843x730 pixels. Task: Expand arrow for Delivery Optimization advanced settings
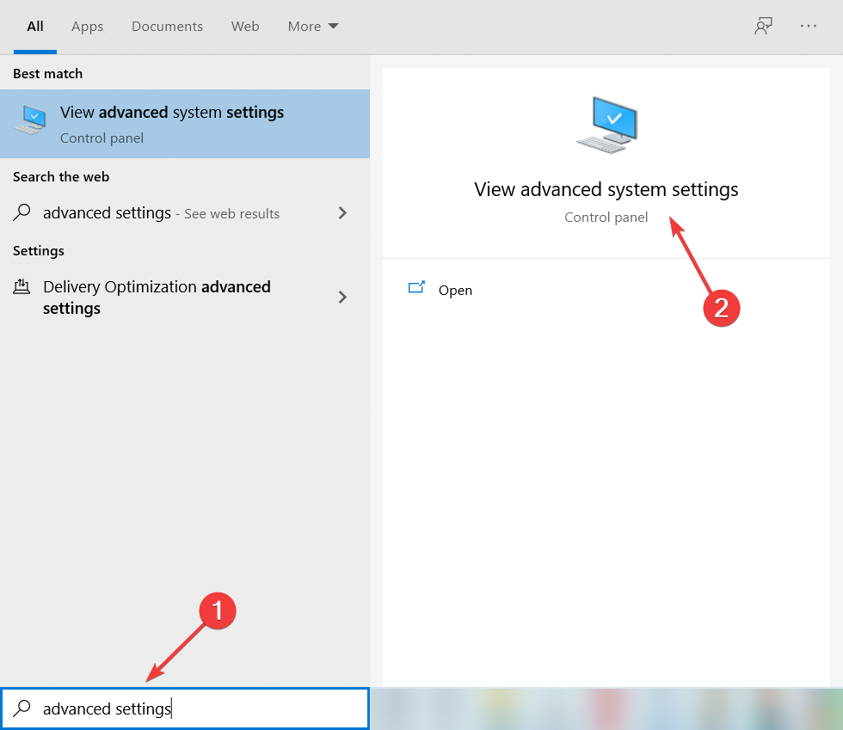(342, 297)
